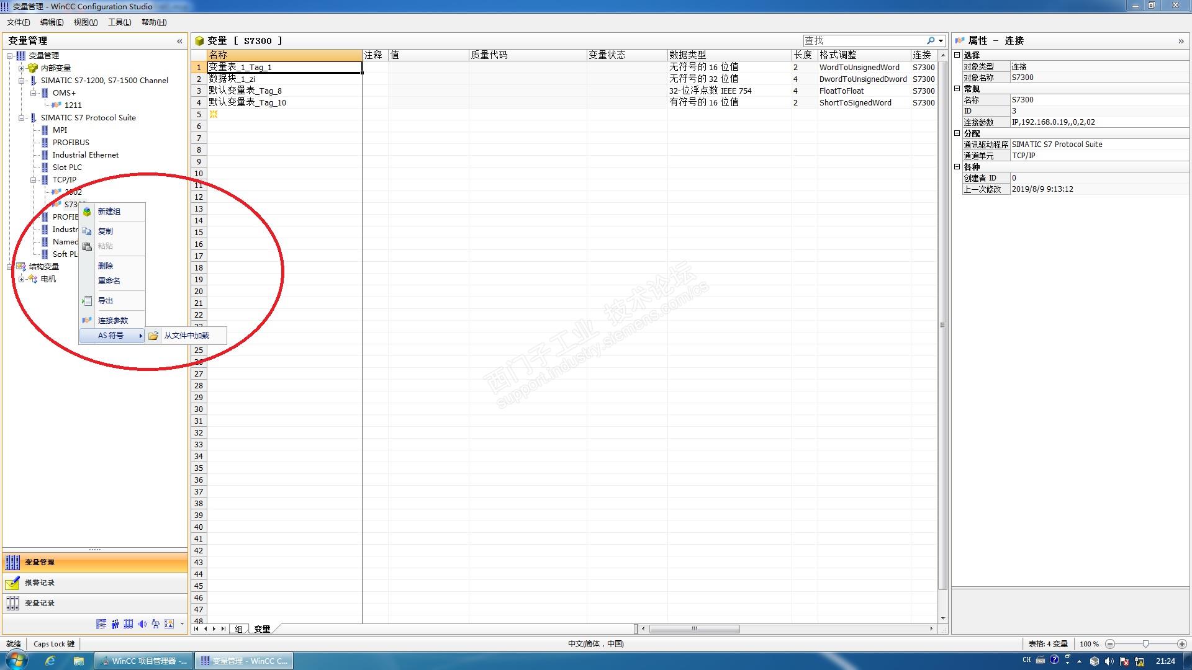Click the user administrator people icon
The image size is (1192, 670).
coord(115,624)
